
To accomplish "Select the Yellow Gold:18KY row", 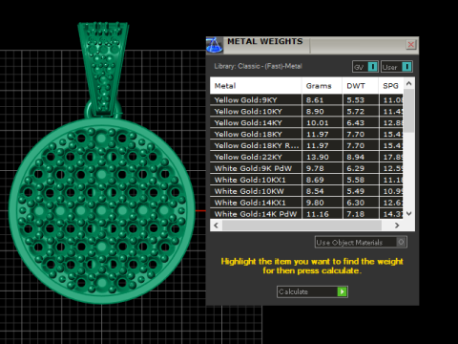I will 306,134.
